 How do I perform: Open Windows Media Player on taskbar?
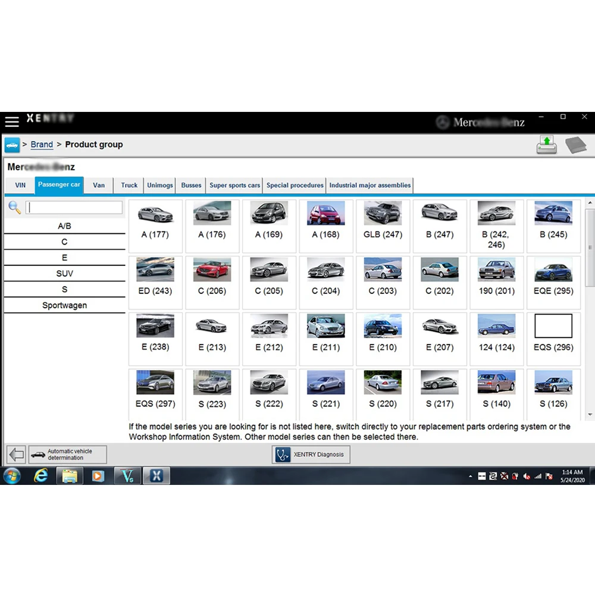point(98,476)
